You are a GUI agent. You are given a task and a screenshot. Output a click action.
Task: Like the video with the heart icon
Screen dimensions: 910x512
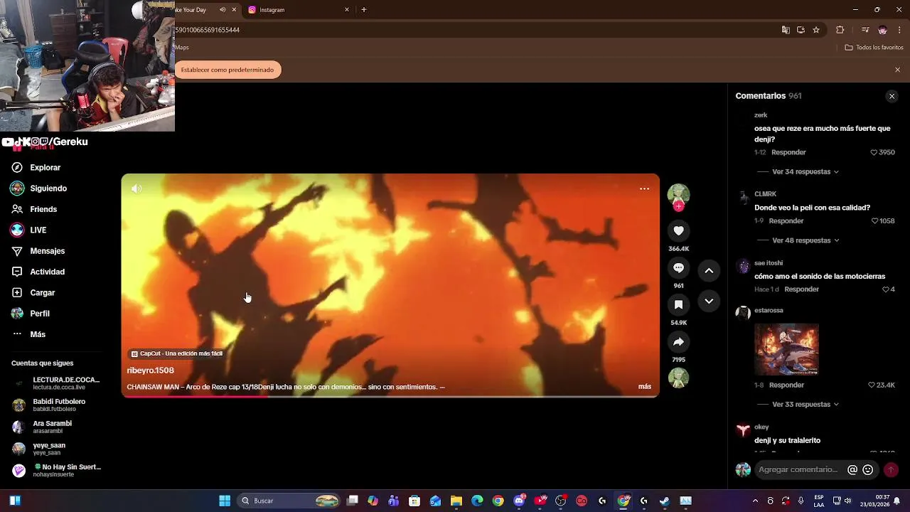coord(678,230)
